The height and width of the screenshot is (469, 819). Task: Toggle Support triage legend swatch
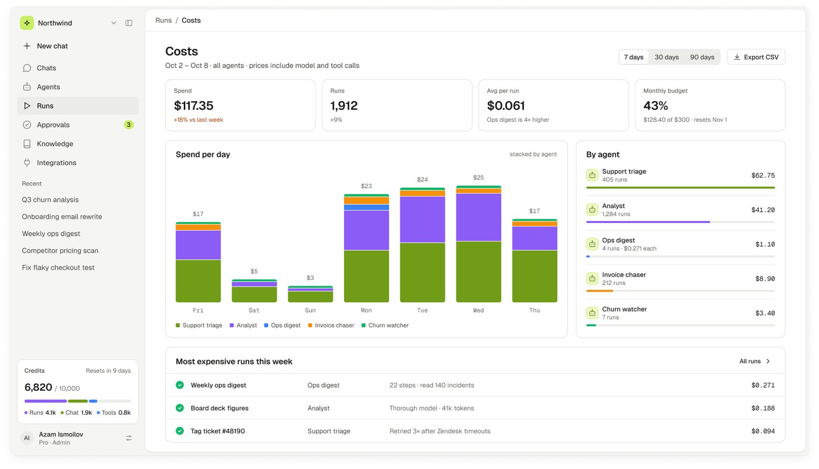178,325
